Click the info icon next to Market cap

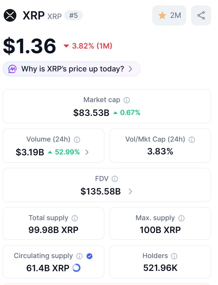point(127,100)
